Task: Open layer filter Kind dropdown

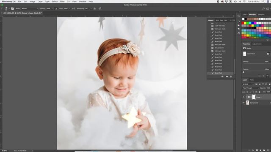Action: pyautogui.click(x=248, y=84)
